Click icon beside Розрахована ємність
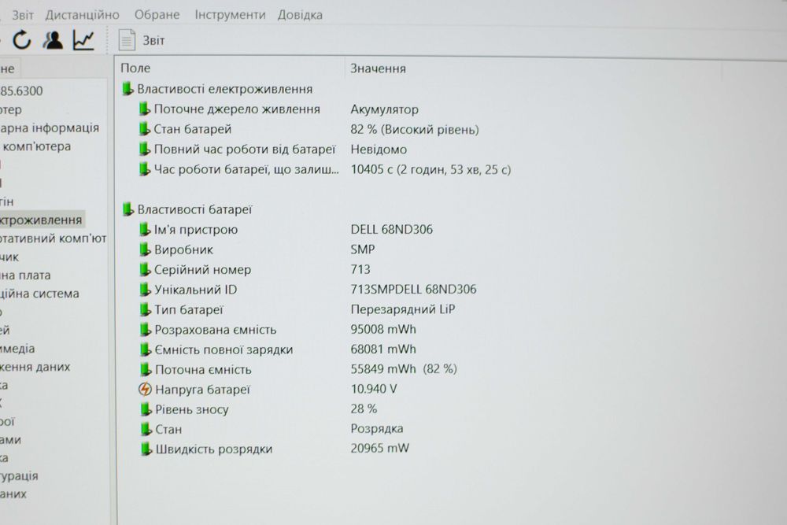Viewport: 787px width, 525px height. tap(145, 330)
